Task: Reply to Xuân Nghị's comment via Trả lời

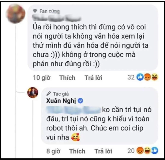Action: (103, 151)
